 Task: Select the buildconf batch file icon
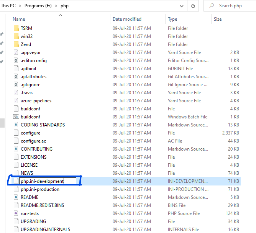(16, 116)
